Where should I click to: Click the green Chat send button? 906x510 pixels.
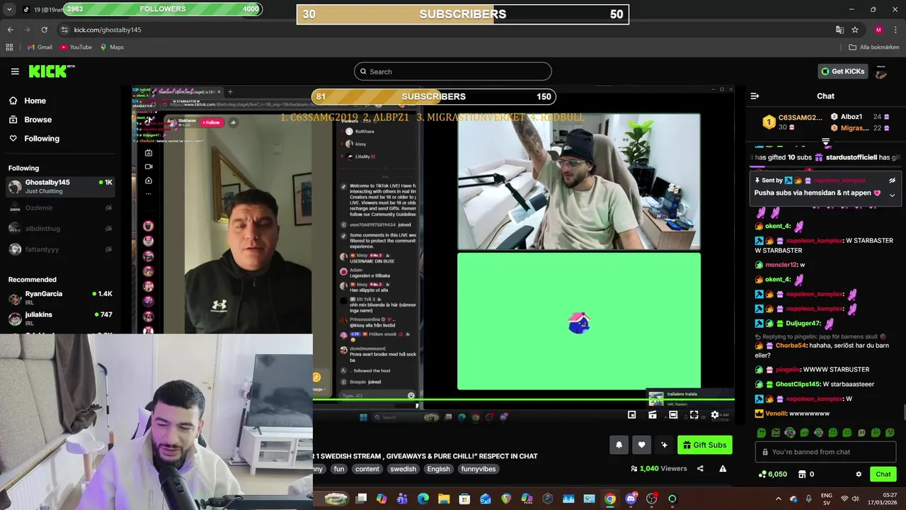coord(883,475)
